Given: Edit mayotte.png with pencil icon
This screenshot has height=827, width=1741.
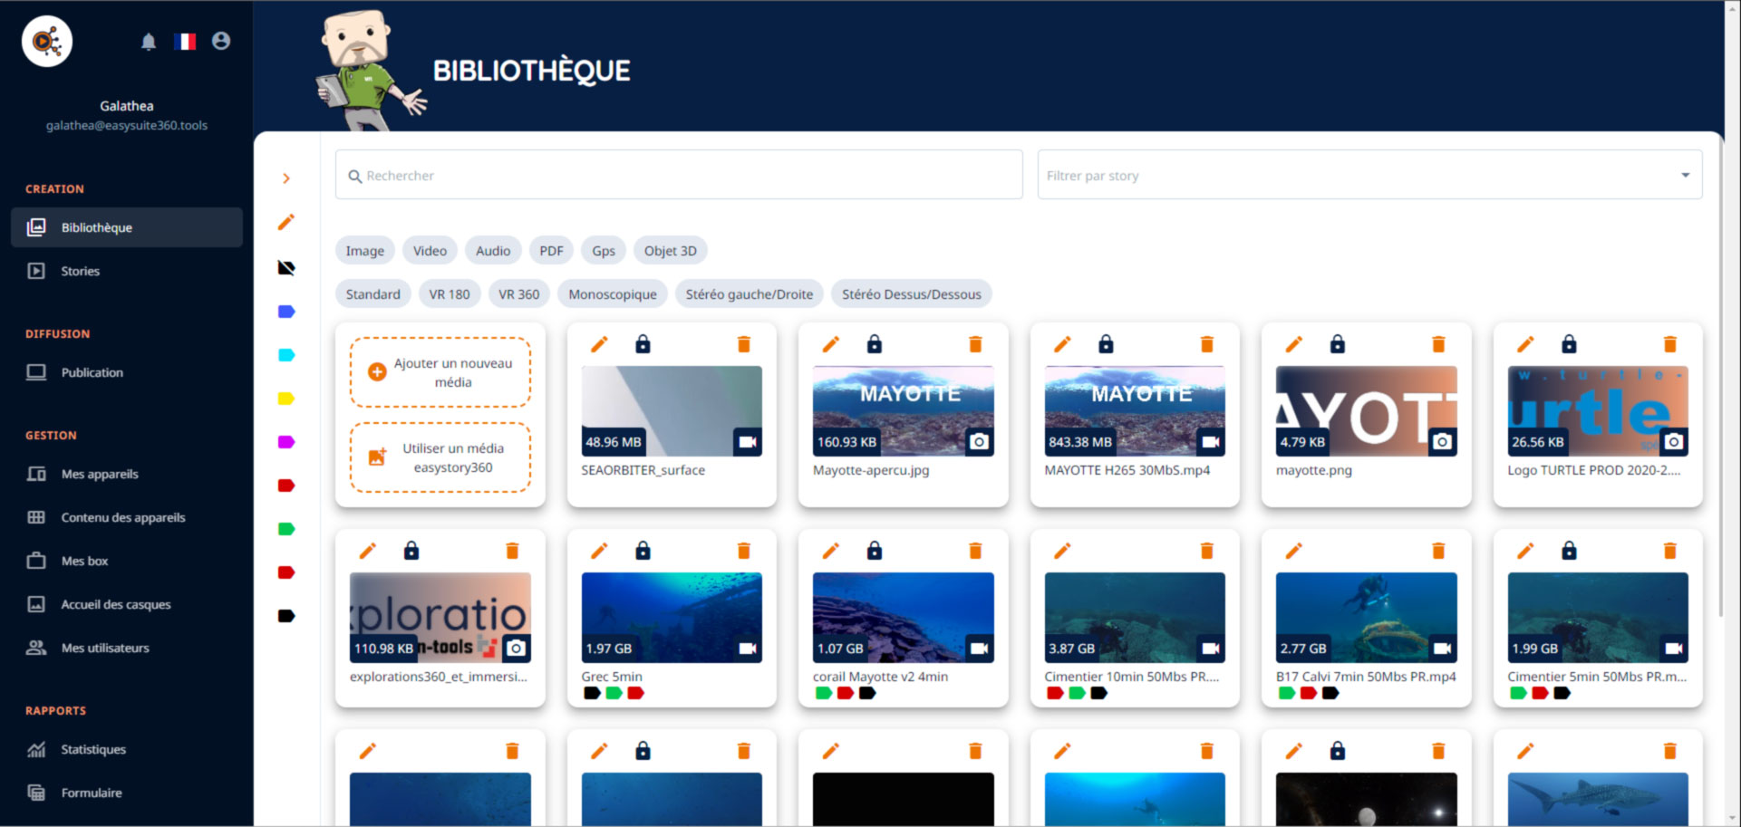Looking at the screenshot, I should (x=1294, y=344).
